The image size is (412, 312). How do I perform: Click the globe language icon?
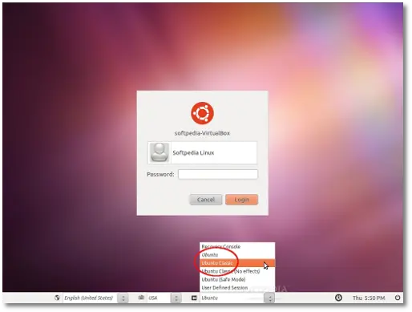(57, 298)
